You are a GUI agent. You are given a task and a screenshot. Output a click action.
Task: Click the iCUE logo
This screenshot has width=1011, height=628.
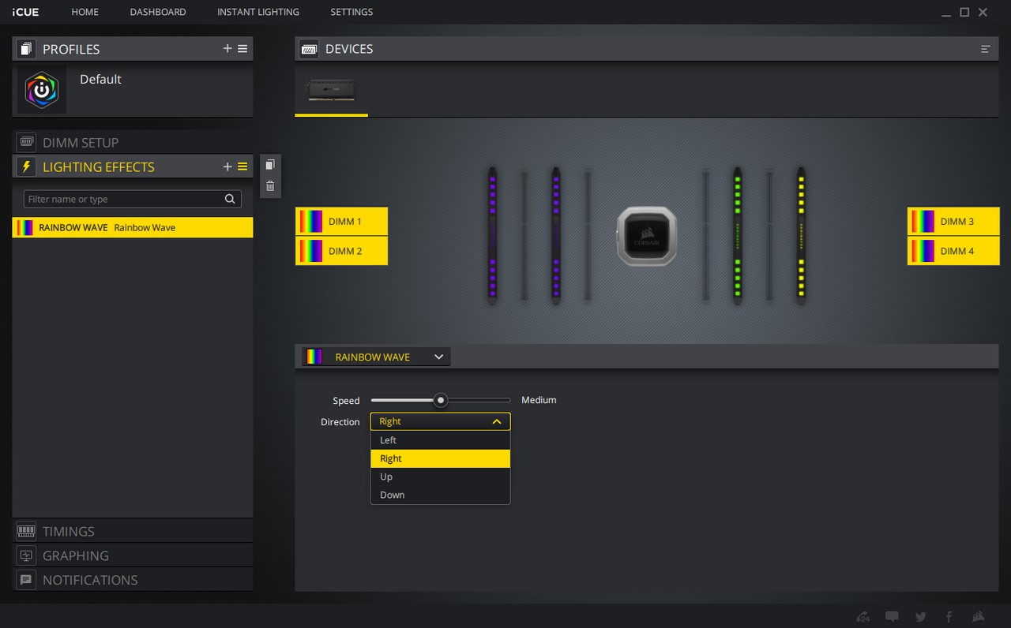[25, 12]
